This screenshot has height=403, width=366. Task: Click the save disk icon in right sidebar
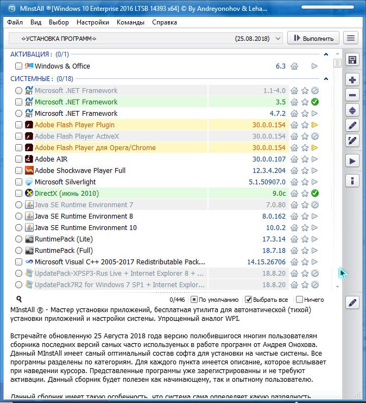point(352,60)
